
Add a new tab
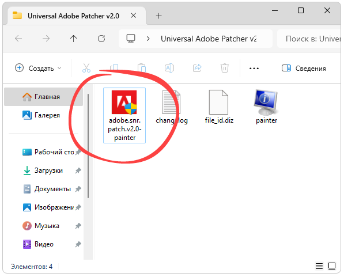pyautogui.click(x=158, y=16)
